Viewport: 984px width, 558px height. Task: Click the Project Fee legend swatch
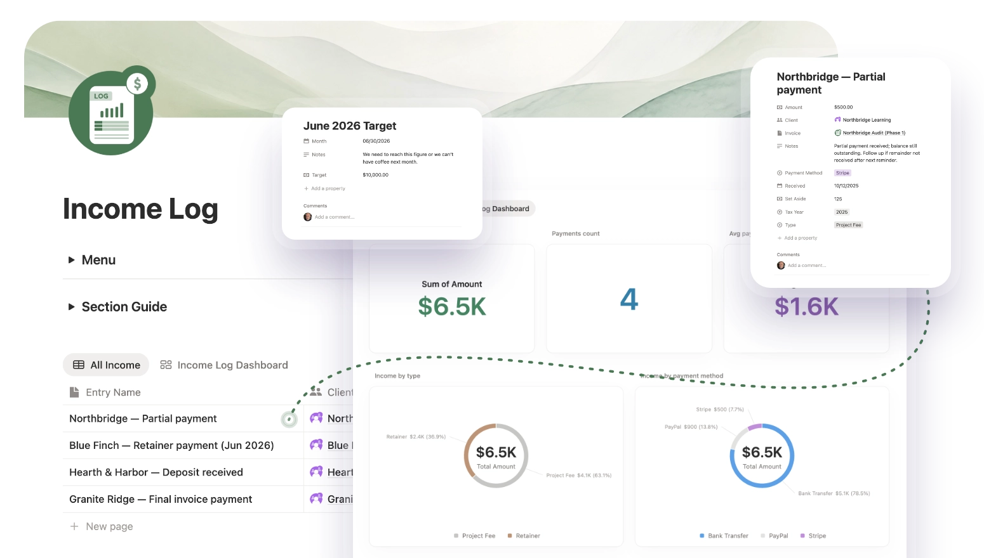[x=456, y=536]
